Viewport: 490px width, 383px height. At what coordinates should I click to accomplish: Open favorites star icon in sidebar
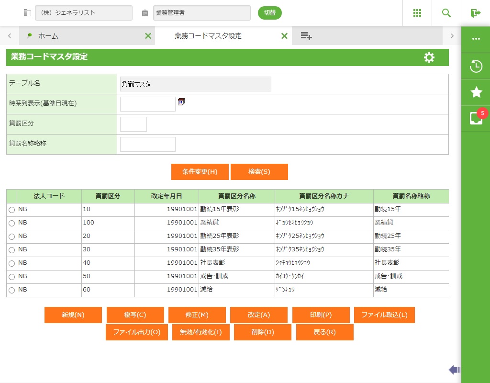click(476, 92)
